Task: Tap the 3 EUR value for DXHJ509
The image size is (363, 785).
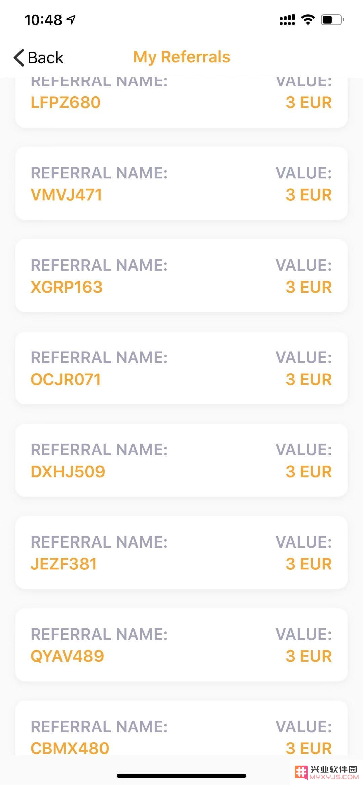Action: pos(309,472)
